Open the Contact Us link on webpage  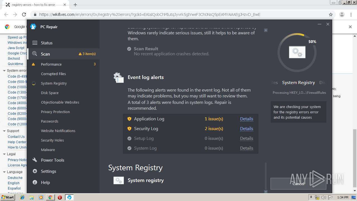point(16,137)
